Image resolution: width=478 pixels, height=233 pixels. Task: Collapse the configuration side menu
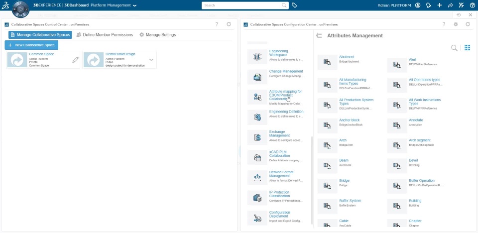click(x=319, y=36)
